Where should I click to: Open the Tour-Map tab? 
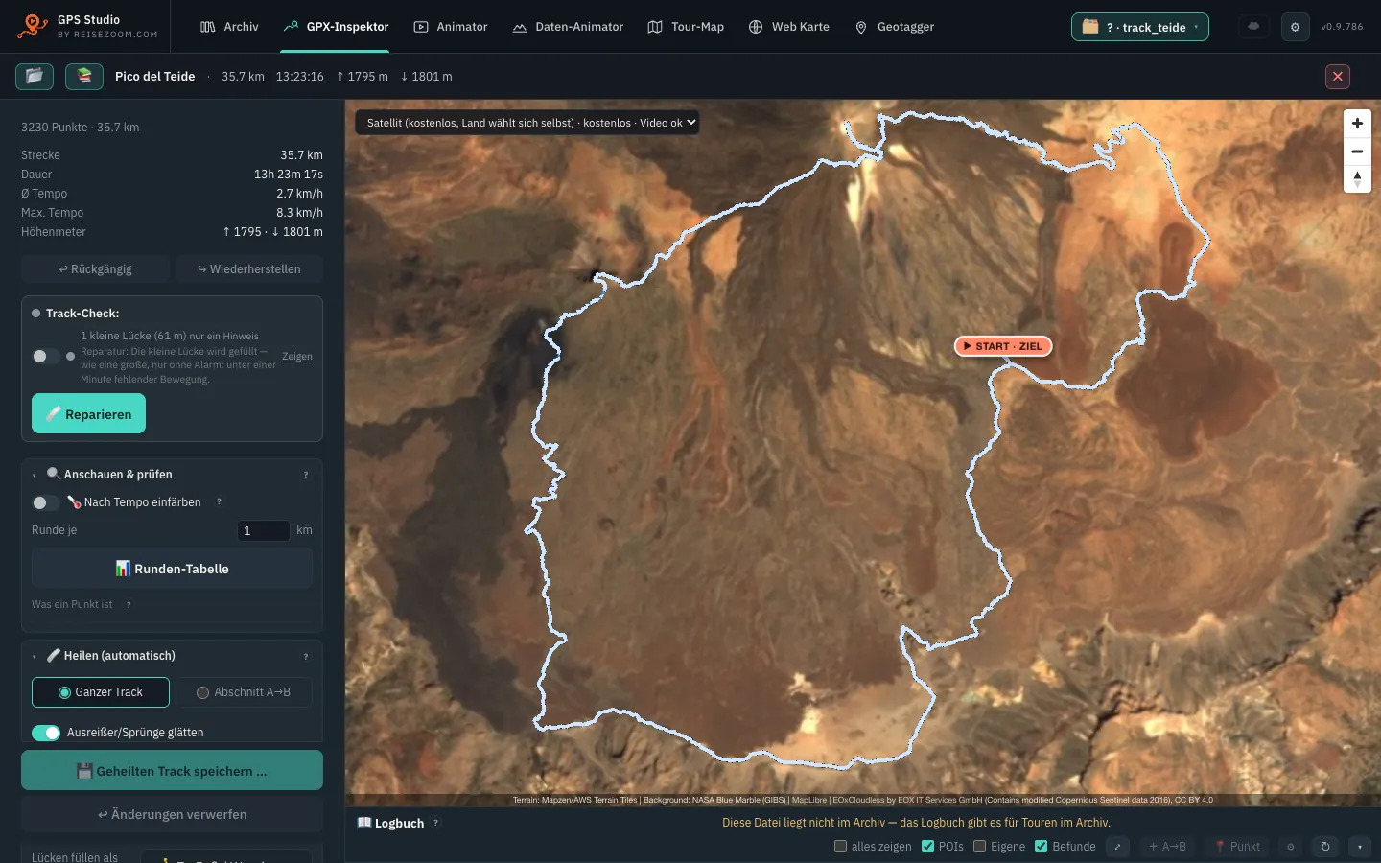click(x=686, y=27)
